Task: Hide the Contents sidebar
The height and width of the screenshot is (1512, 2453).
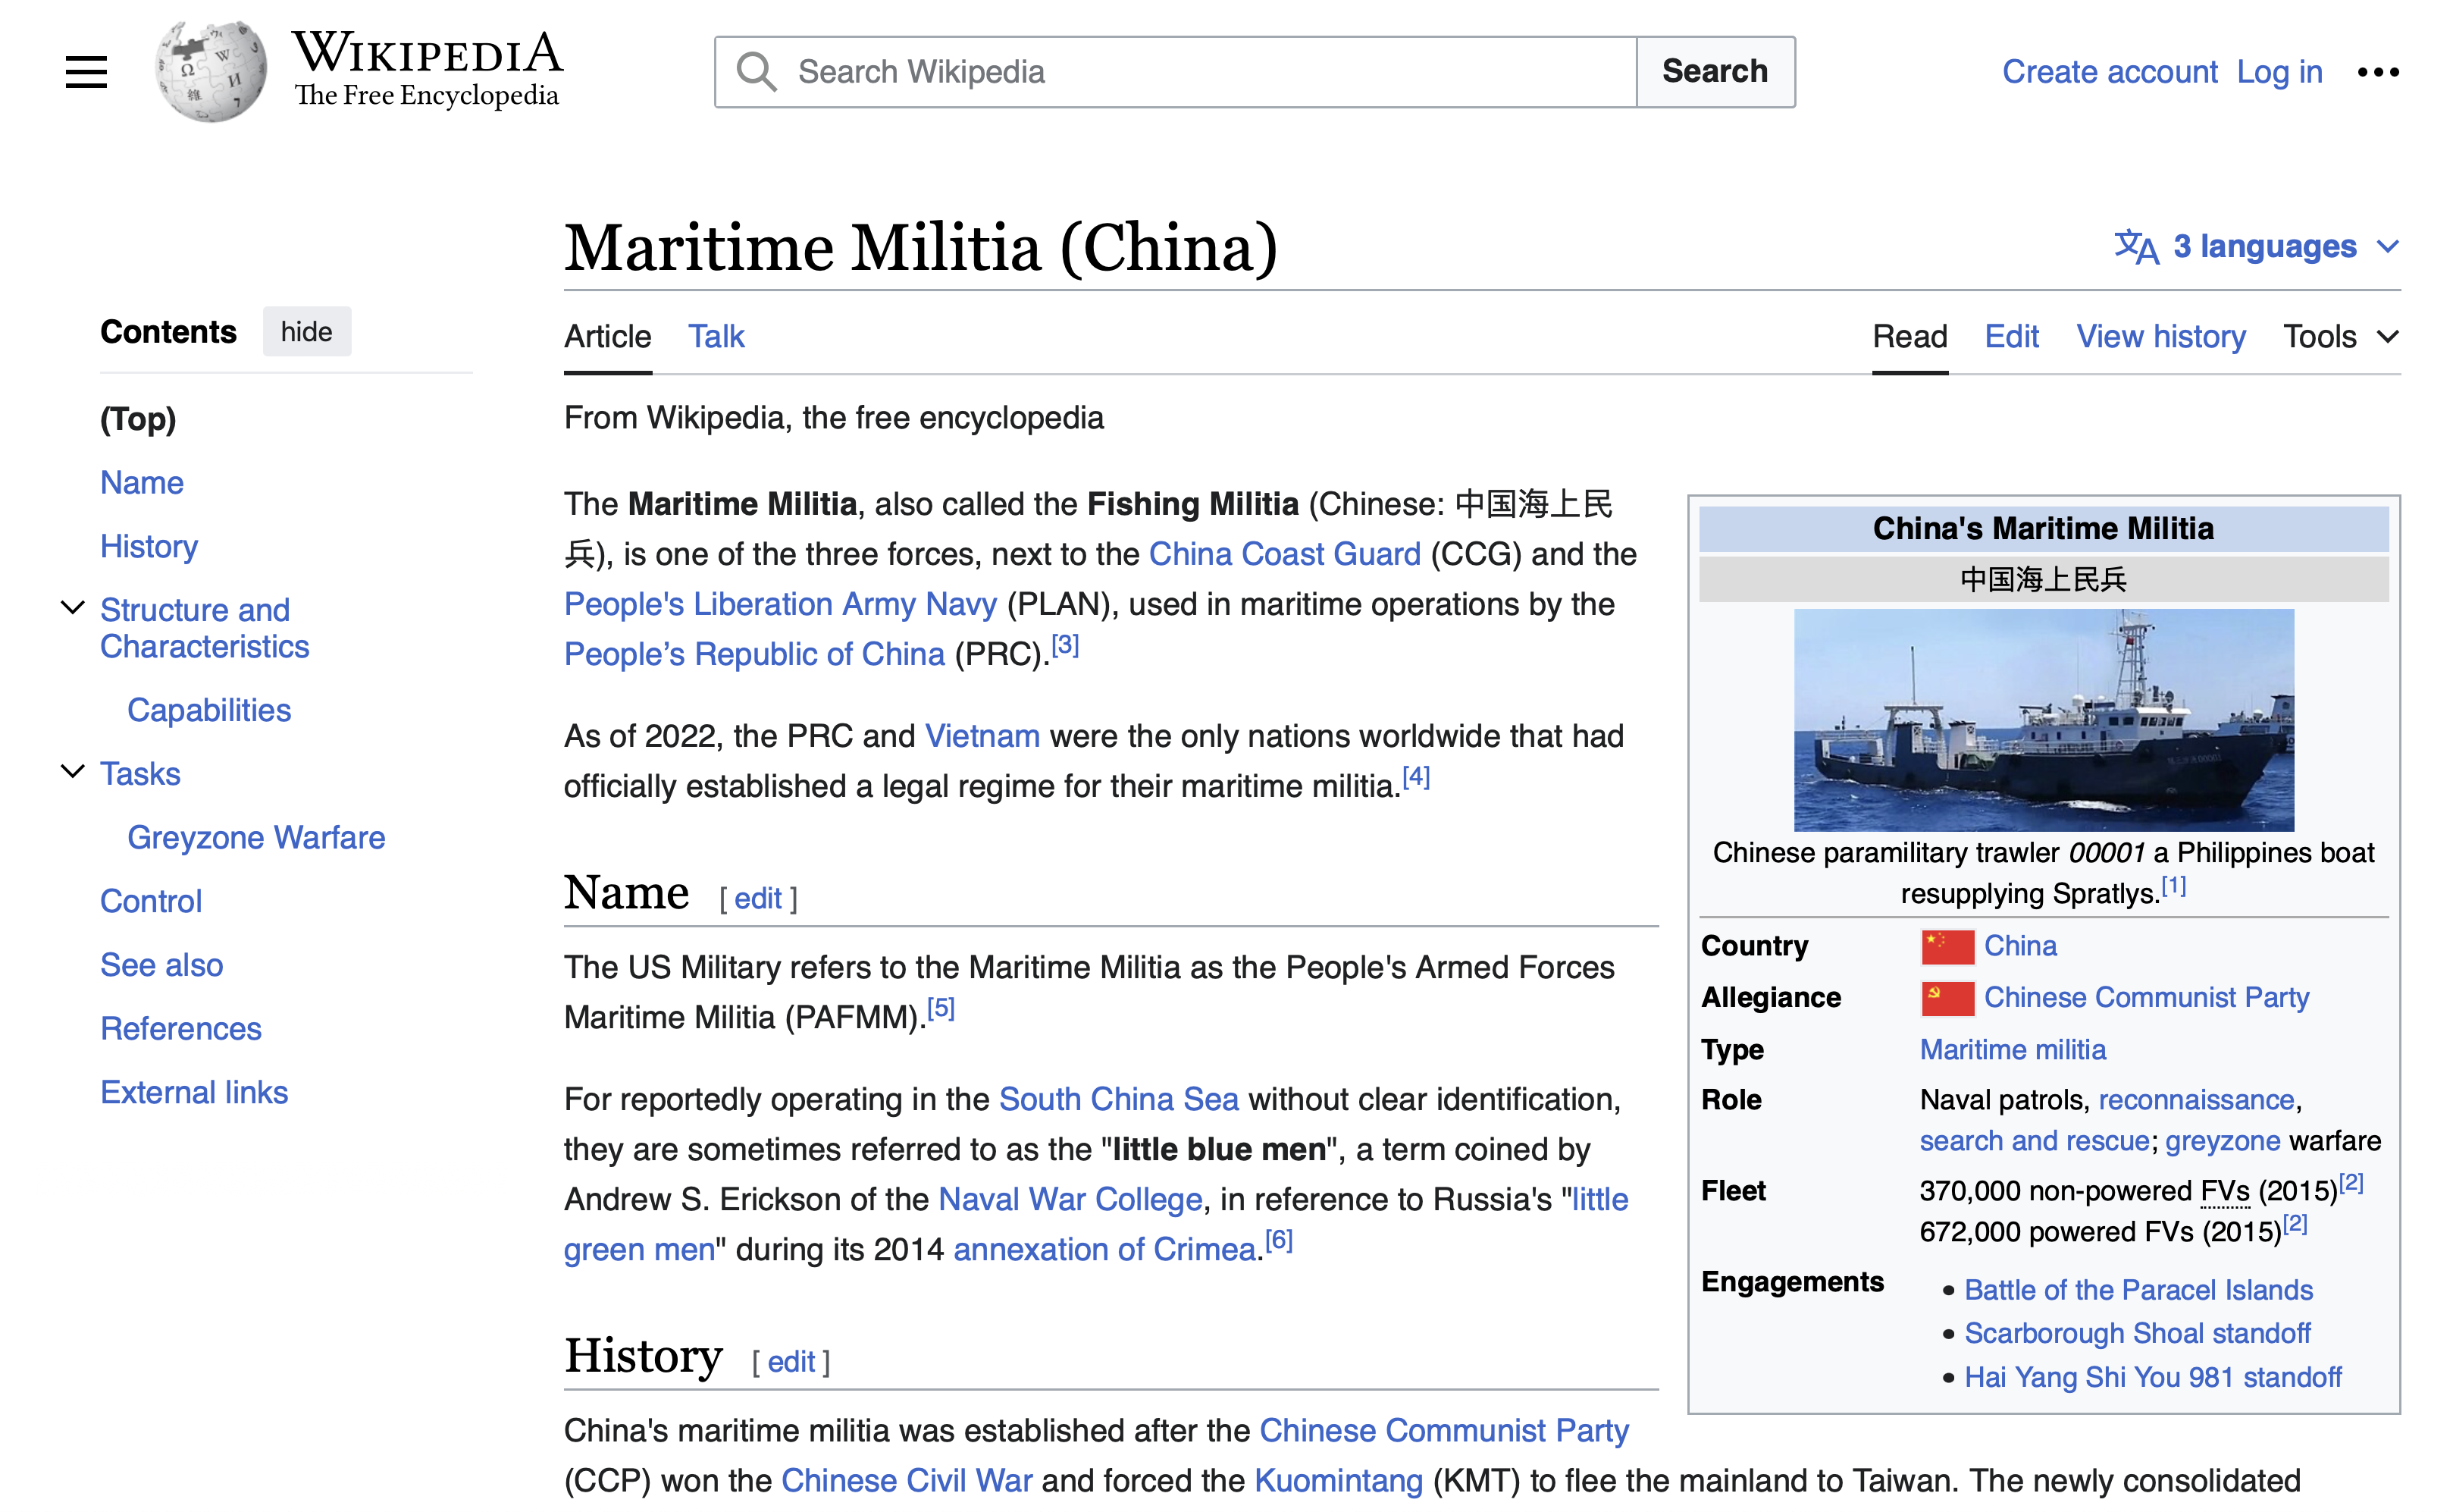Action: (x=307, y=332)
